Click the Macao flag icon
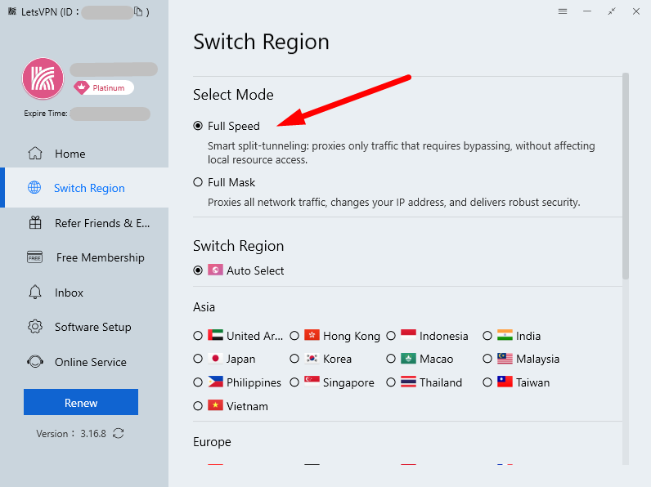651x487 pixels. (x=408, y=358)
